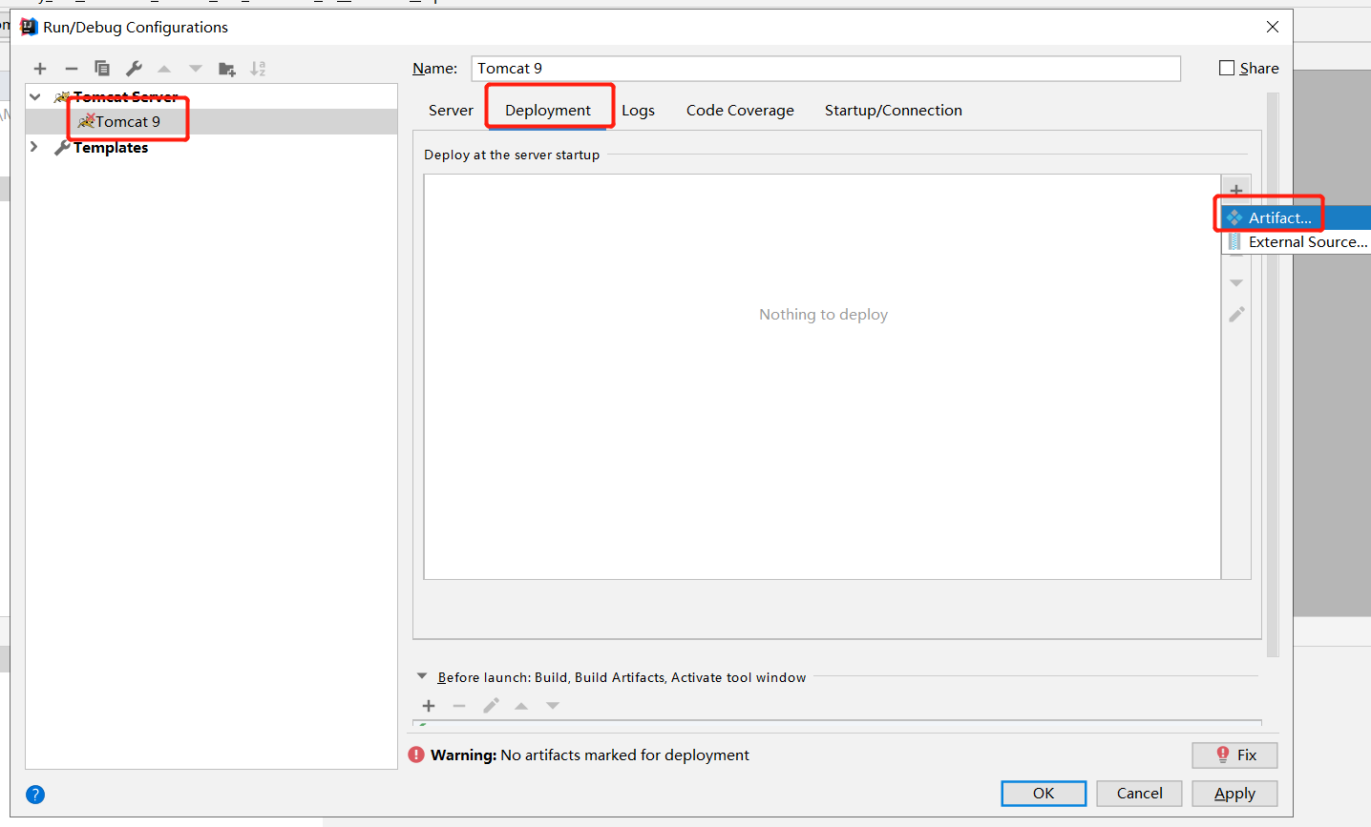Apply the configuration changes
Screen dimensions: 1371x827
pos(1234,794)
